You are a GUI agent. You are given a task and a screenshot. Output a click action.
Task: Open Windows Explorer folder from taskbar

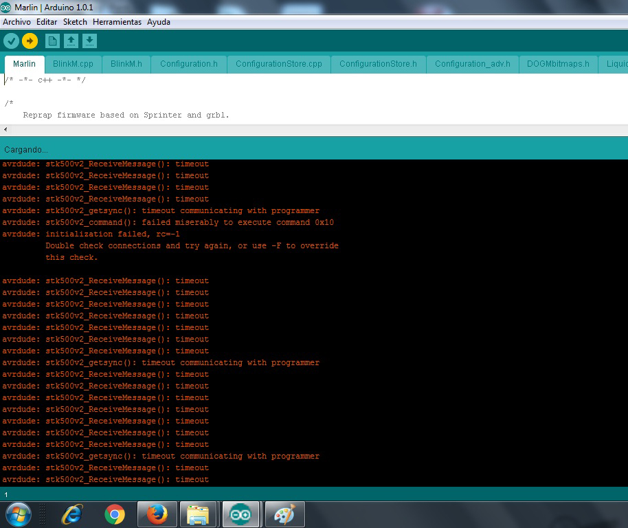coord(199,514)
